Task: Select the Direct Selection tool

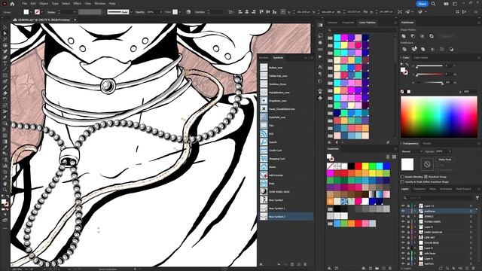Action: tap(5, 33)
